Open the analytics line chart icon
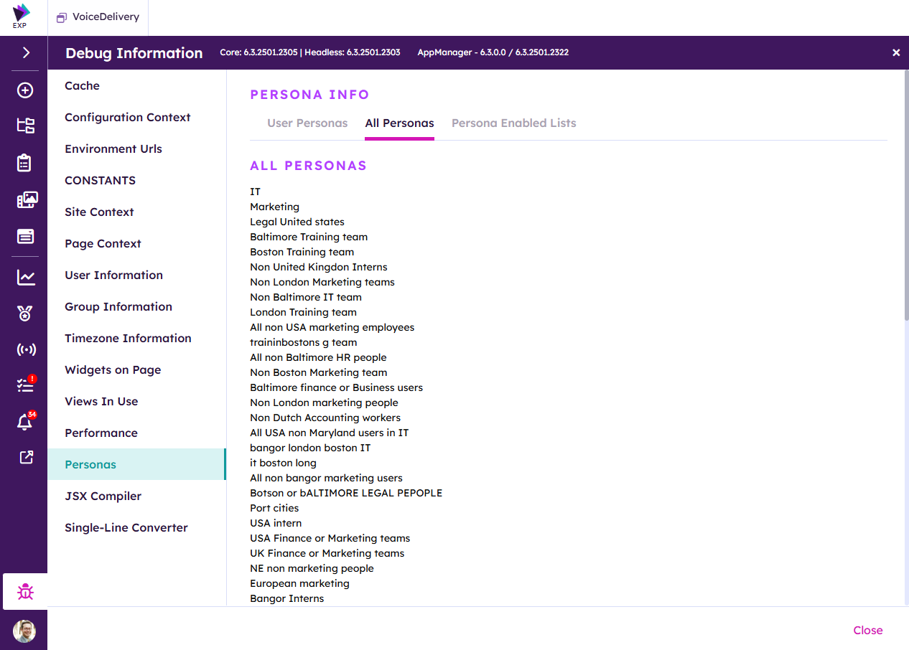The image size is (909, 650). click(26, 277)
